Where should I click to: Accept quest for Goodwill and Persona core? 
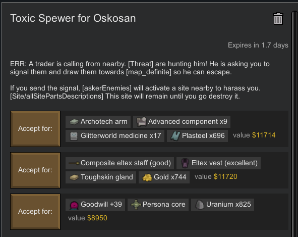click(35, 212)
